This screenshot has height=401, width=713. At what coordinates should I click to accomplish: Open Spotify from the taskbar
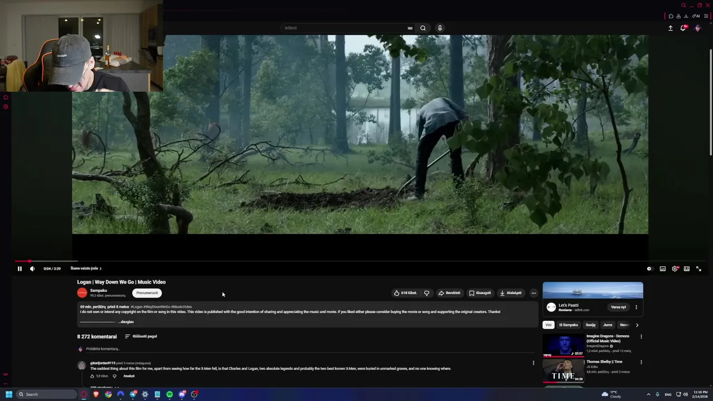click(169, 394)
